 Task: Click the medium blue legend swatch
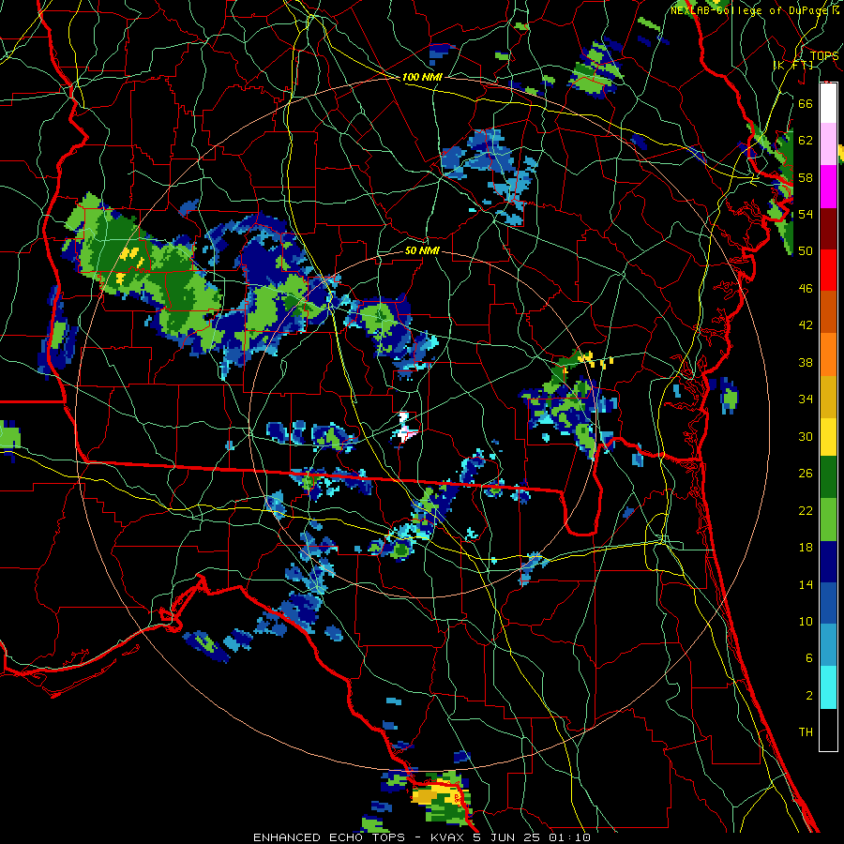(x=828, y=603)
